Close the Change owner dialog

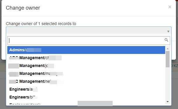tap(170, 7)
